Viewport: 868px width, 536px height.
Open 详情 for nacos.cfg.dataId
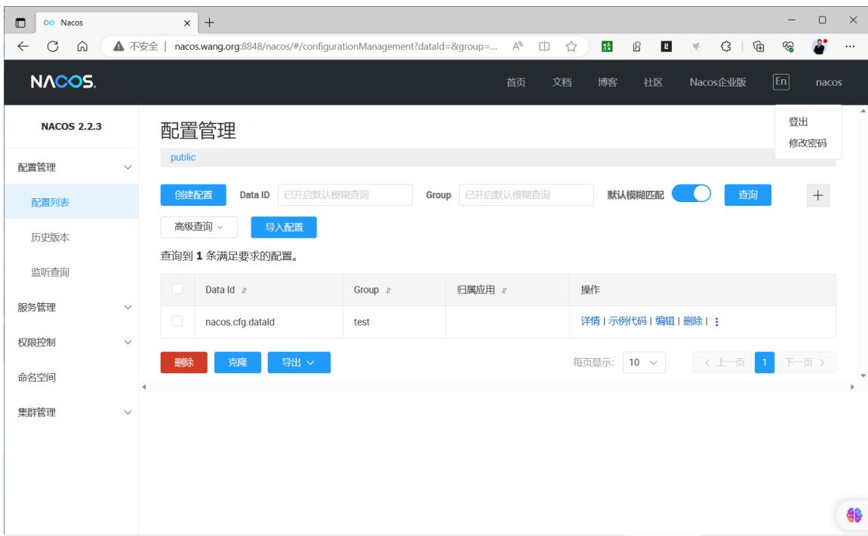pyautogui.click(x=590, y=321)
